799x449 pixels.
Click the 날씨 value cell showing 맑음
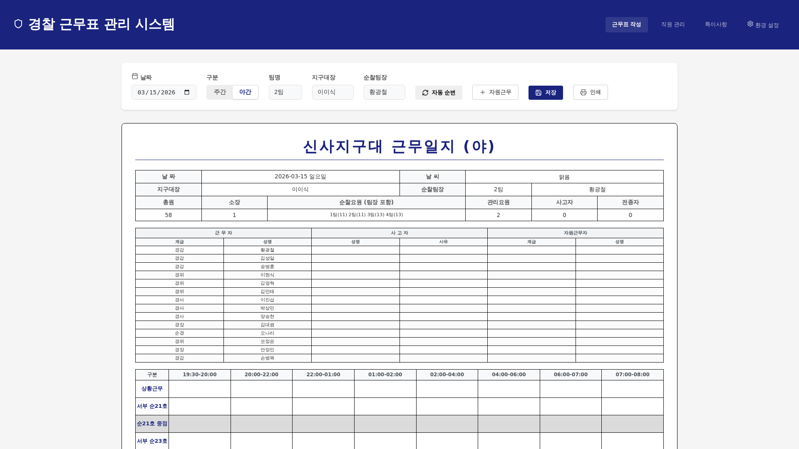pyautogui.click(x=564, y=177)
